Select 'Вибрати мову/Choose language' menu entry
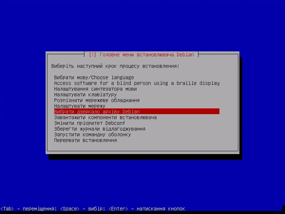Viewport: 285px width, 214px height. click(137, 77)
